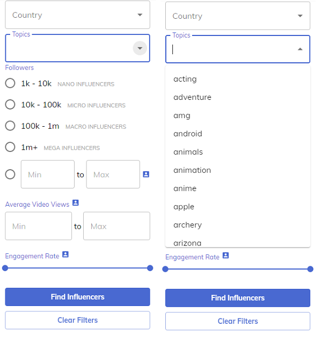Viewport: 322px width, 342px height.
Task: Click the account icon beside left Engagement Rate
Action: click(x=65, y=254)
